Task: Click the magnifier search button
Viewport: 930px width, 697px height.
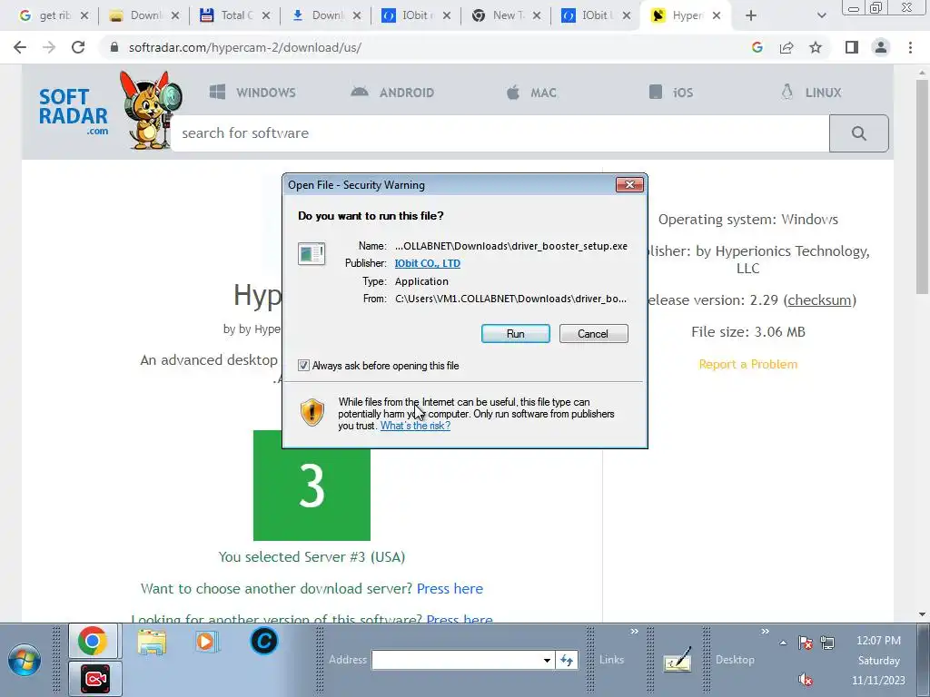Action: (x=859, y=133)
